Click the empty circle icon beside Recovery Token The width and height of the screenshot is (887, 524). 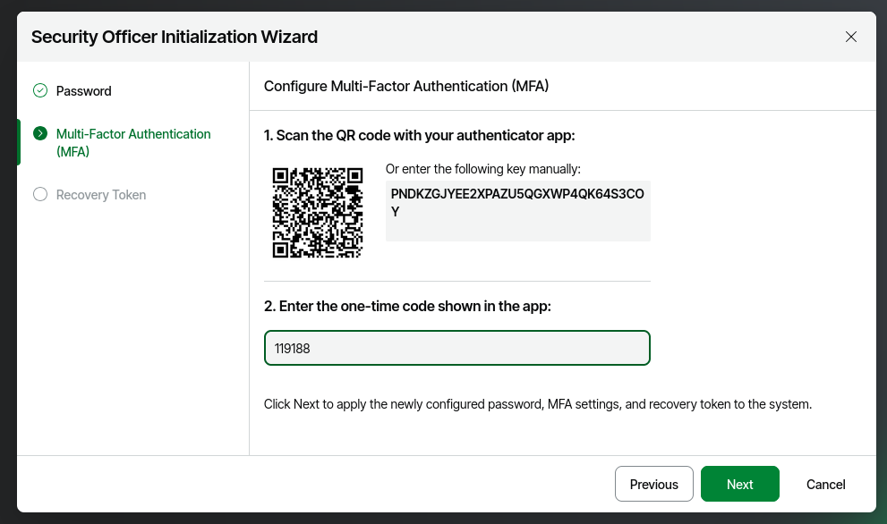coord(40,194)
